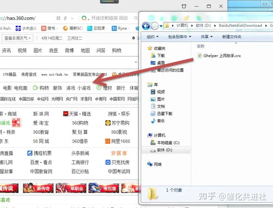Click the QR grid icon in address bar
This screenshot has height=208, width=273.
coord(58,18)
